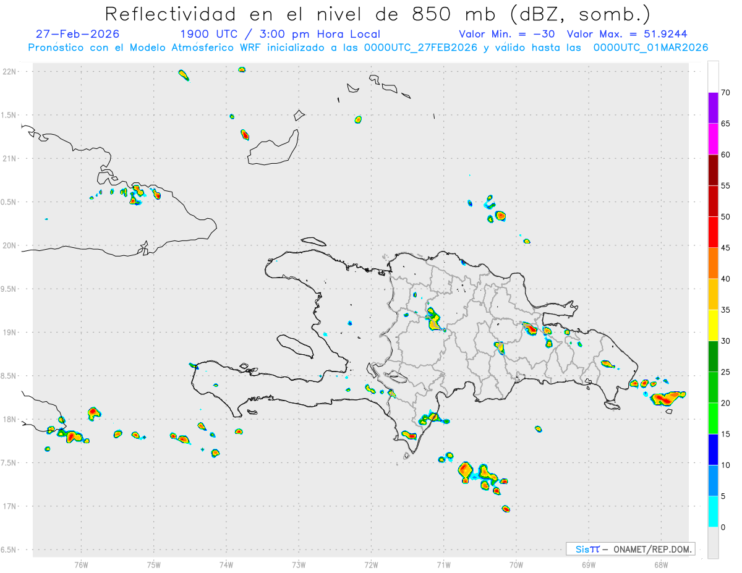Viewport: 742px width, 573px height.
Task: Click the 'SisTT - ONAMET/REP.DOM.' credit label
Action: coord(631,549)
